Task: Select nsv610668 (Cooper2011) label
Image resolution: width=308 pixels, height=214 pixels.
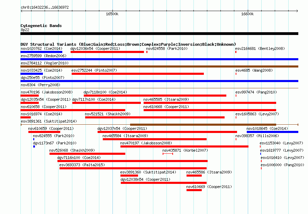Action: (166, 107)
